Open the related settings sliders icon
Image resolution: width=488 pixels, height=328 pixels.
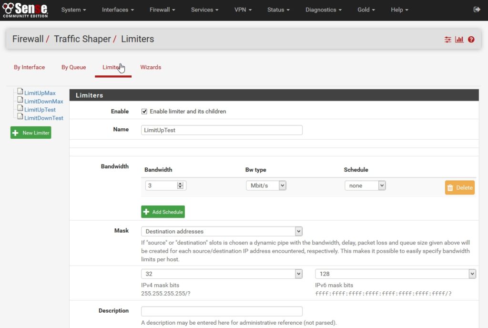[x=447, y=40]
